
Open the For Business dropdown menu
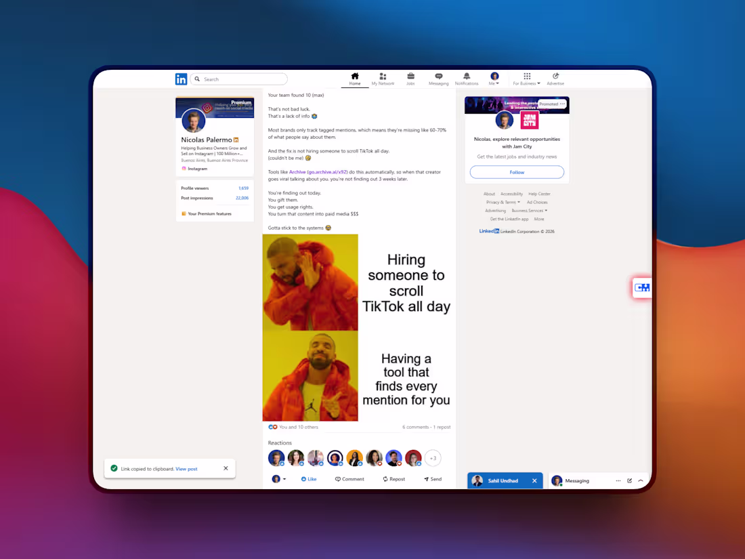tap(526, 79)
